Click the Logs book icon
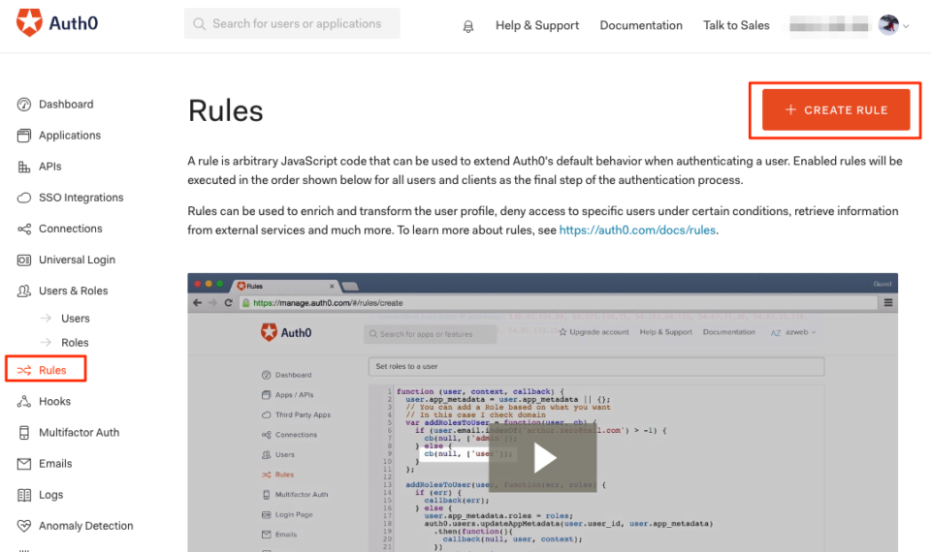Viewport: 931px width, 552px height. point(23,495)
